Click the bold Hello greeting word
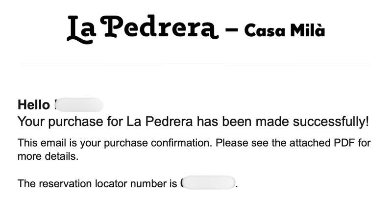Screen dimensions: 392x202 click(33, 105)
